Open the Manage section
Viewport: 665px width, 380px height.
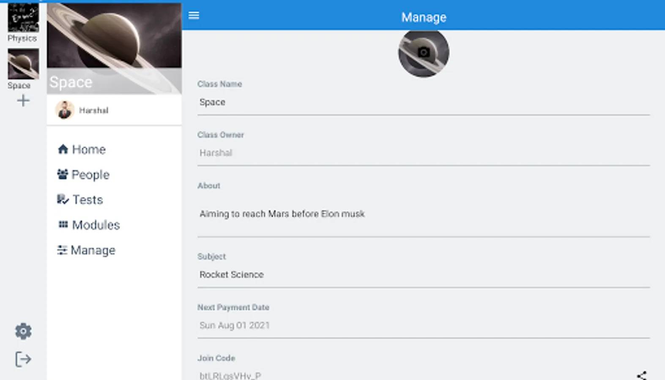click(x=86, y=250)
